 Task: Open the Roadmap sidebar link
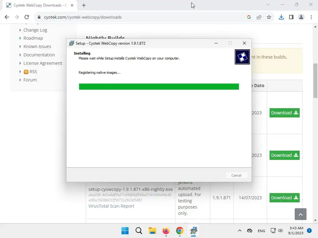pyautogui.click(x=33, y=38)
